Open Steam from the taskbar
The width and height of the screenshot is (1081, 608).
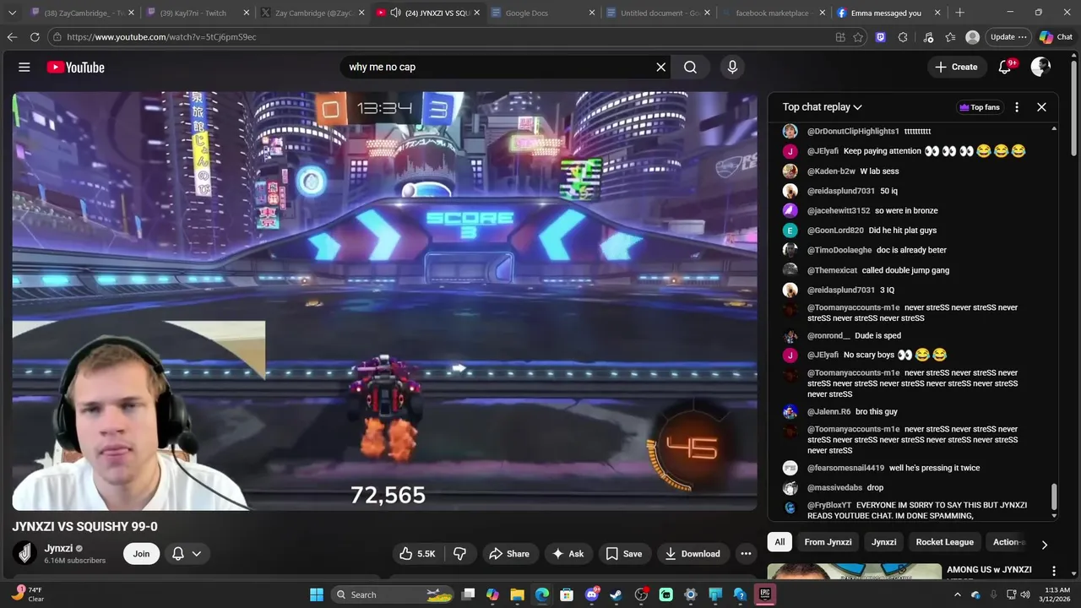click(616, 594)
